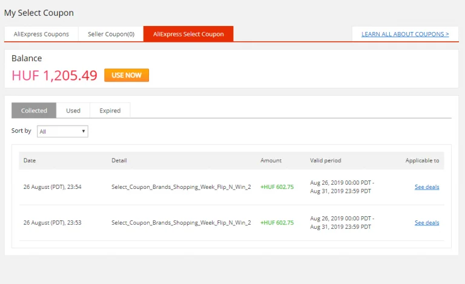
Task: Select the 26 August (PDT), 23:54 date cell
Action: [53, 187]
